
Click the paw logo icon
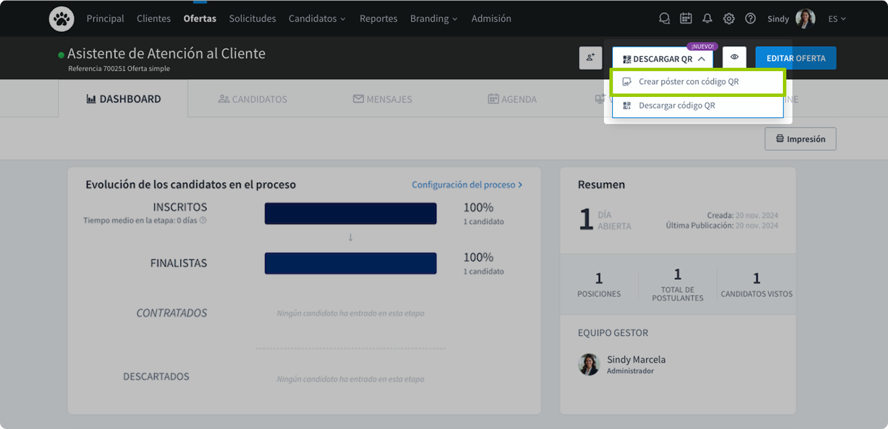(62, 19)
